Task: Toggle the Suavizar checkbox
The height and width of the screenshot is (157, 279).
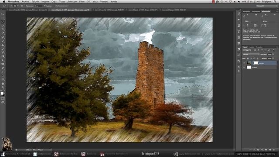Action: coord(45,6)
